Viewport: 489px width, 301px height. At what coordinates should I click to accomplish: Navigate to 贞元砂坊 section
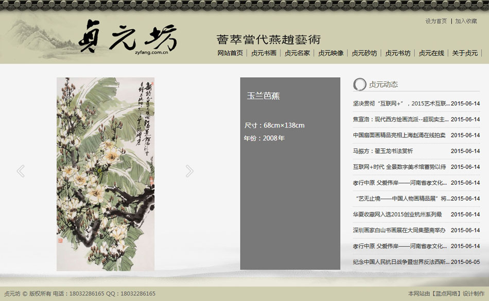[x=364, y=53]
